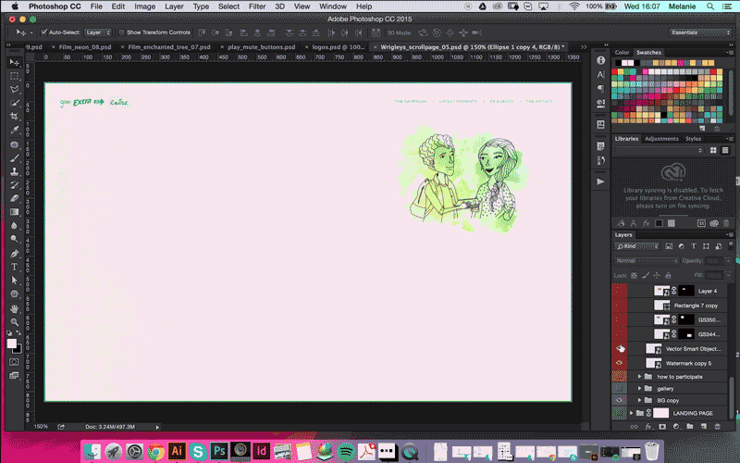
Task: Open Auto-Select Layer dropdown
Action: [98, 32]
